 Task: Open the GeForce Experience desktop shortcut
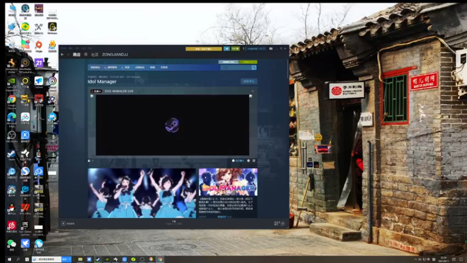12,84
